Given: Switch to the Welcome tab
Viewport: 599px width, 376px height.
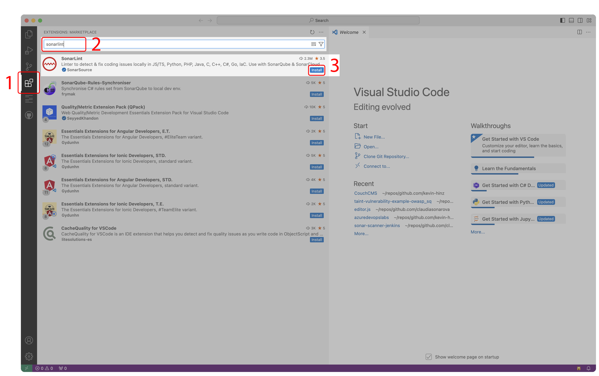Looking at the screenshot, I should click(349, 32).
